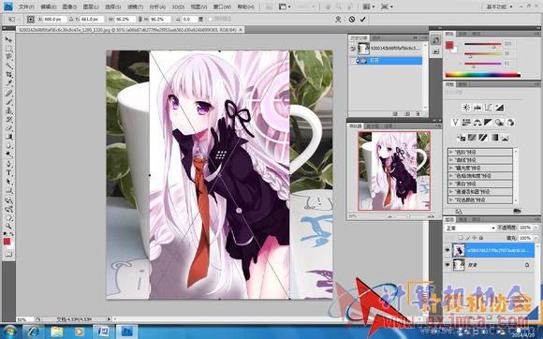Image resolution: width=543 pixels, height=339 pixels.
Task: Select the Crop tool
Action: click(8, 75)
